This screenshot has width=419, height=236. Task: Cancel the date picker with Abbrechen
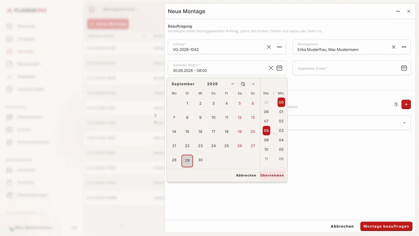click(x=246, y=175)
